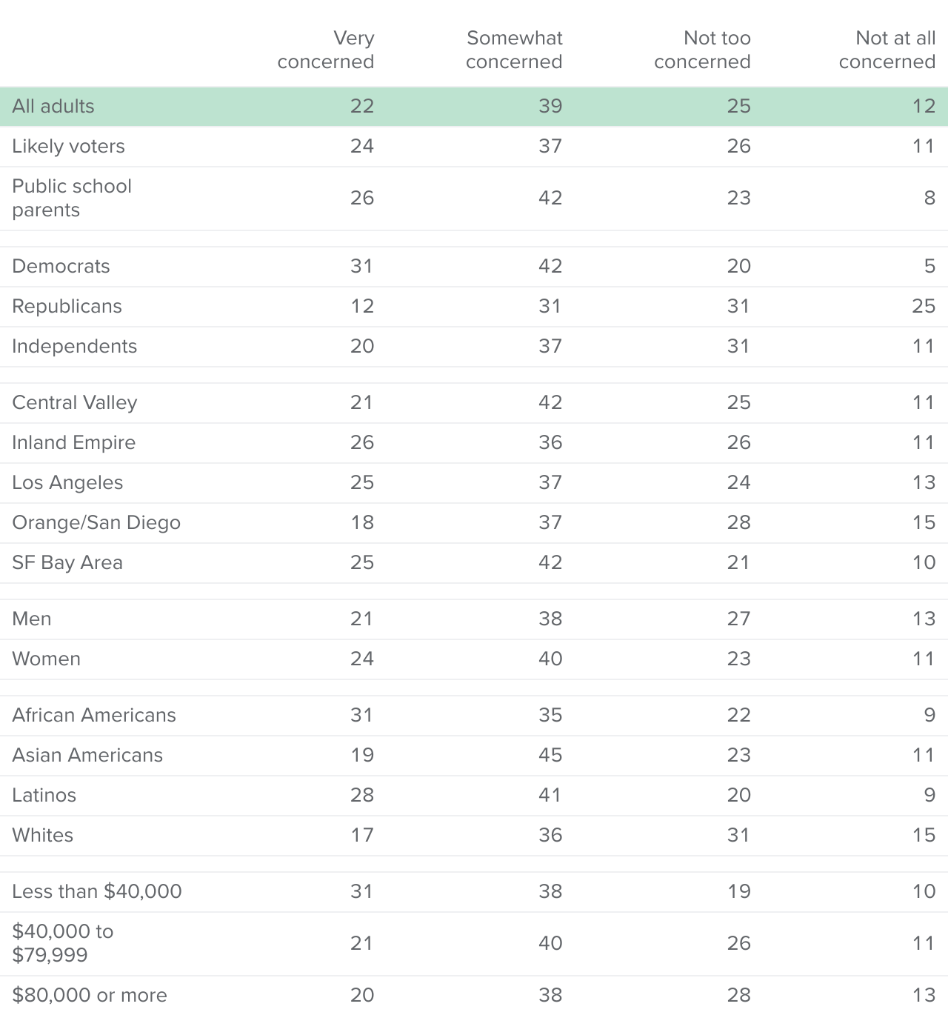The image size is (948, 1015).
Task: Select the Less than $40,000 row
Action: [474, 891]
